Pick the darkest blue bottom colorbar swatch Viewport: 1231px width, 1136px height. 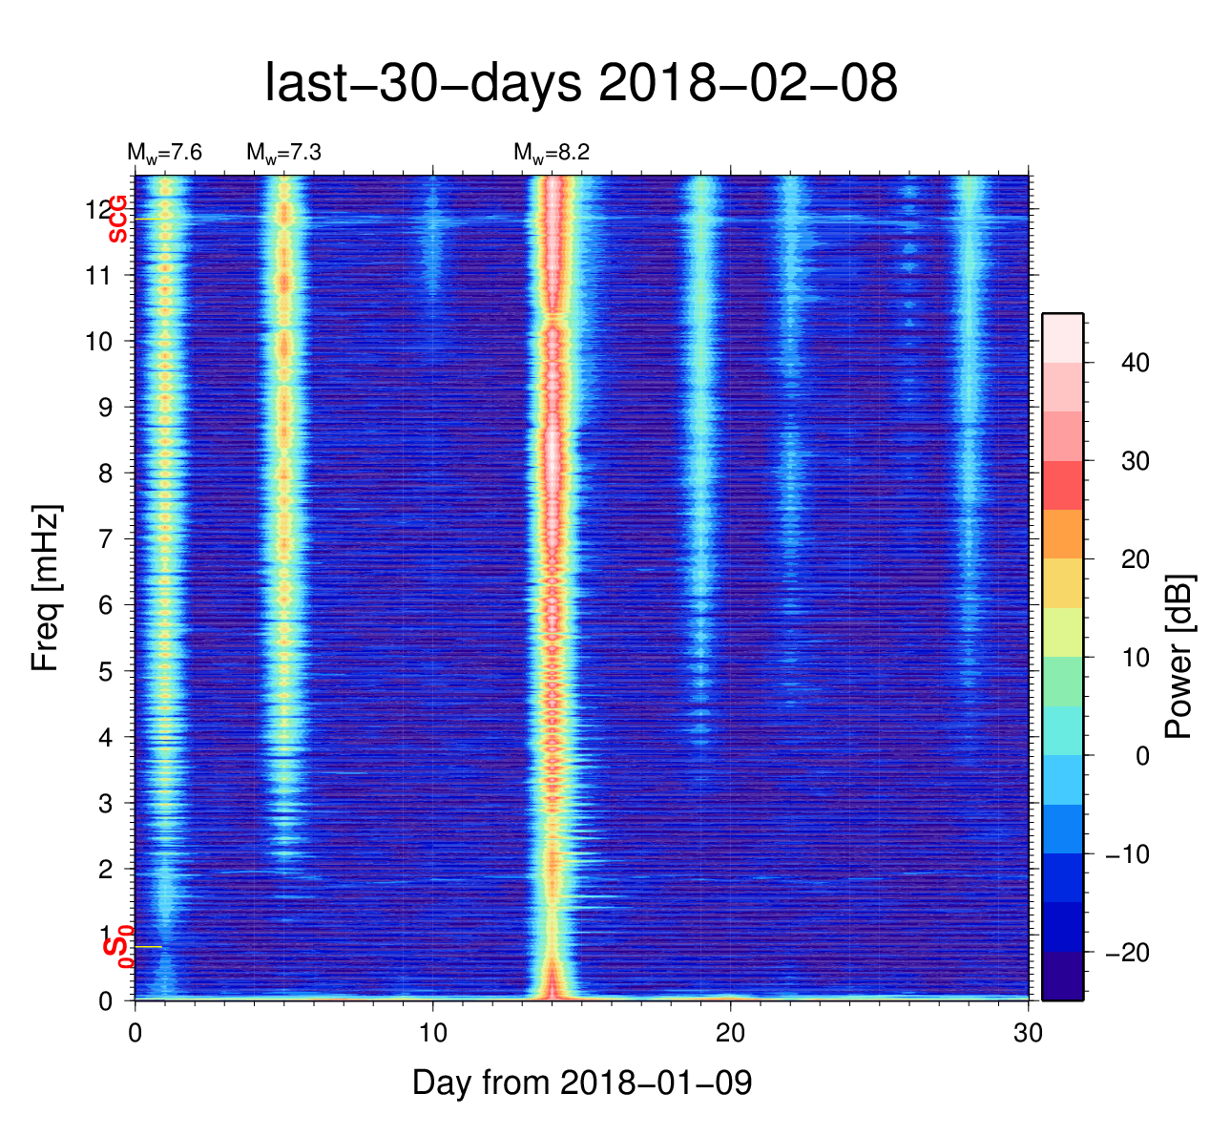[1062, 976]
